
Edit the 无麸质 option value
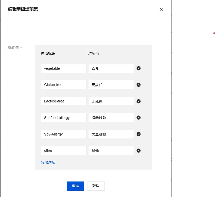coord(111,85)
